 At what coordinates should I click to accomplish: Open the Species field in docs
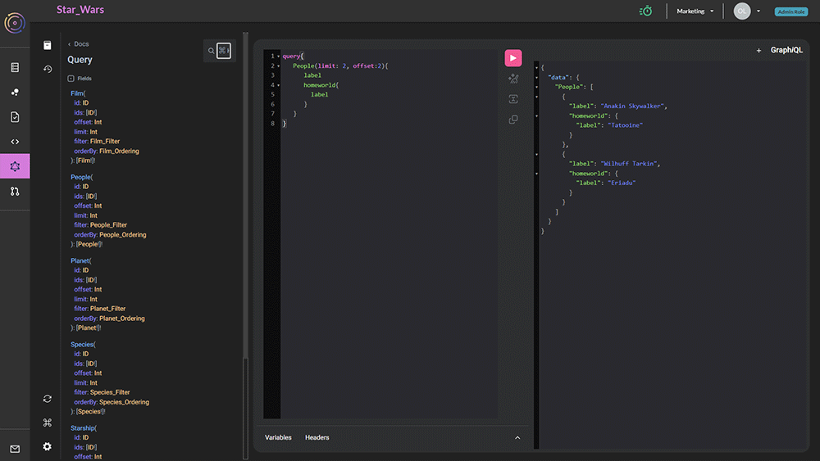(82, 345)
